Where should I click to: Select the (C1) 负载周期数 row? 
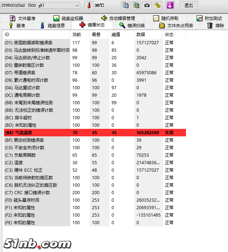click(95, 155)
